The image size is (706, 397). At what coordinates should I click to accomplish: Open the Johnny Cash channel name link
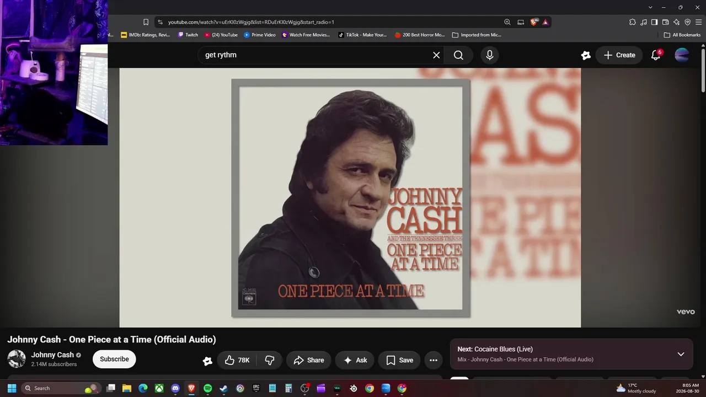[52, 355]
